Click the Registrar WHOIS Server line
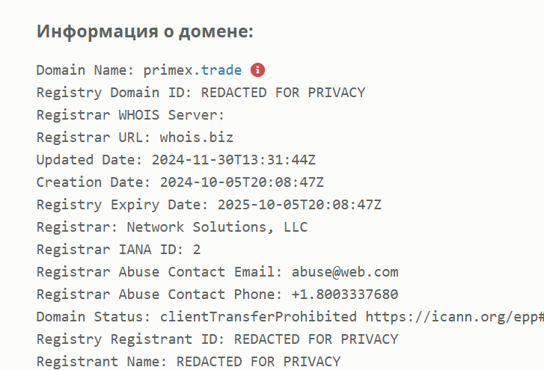The image size is (544, 370). pos(131,115)
